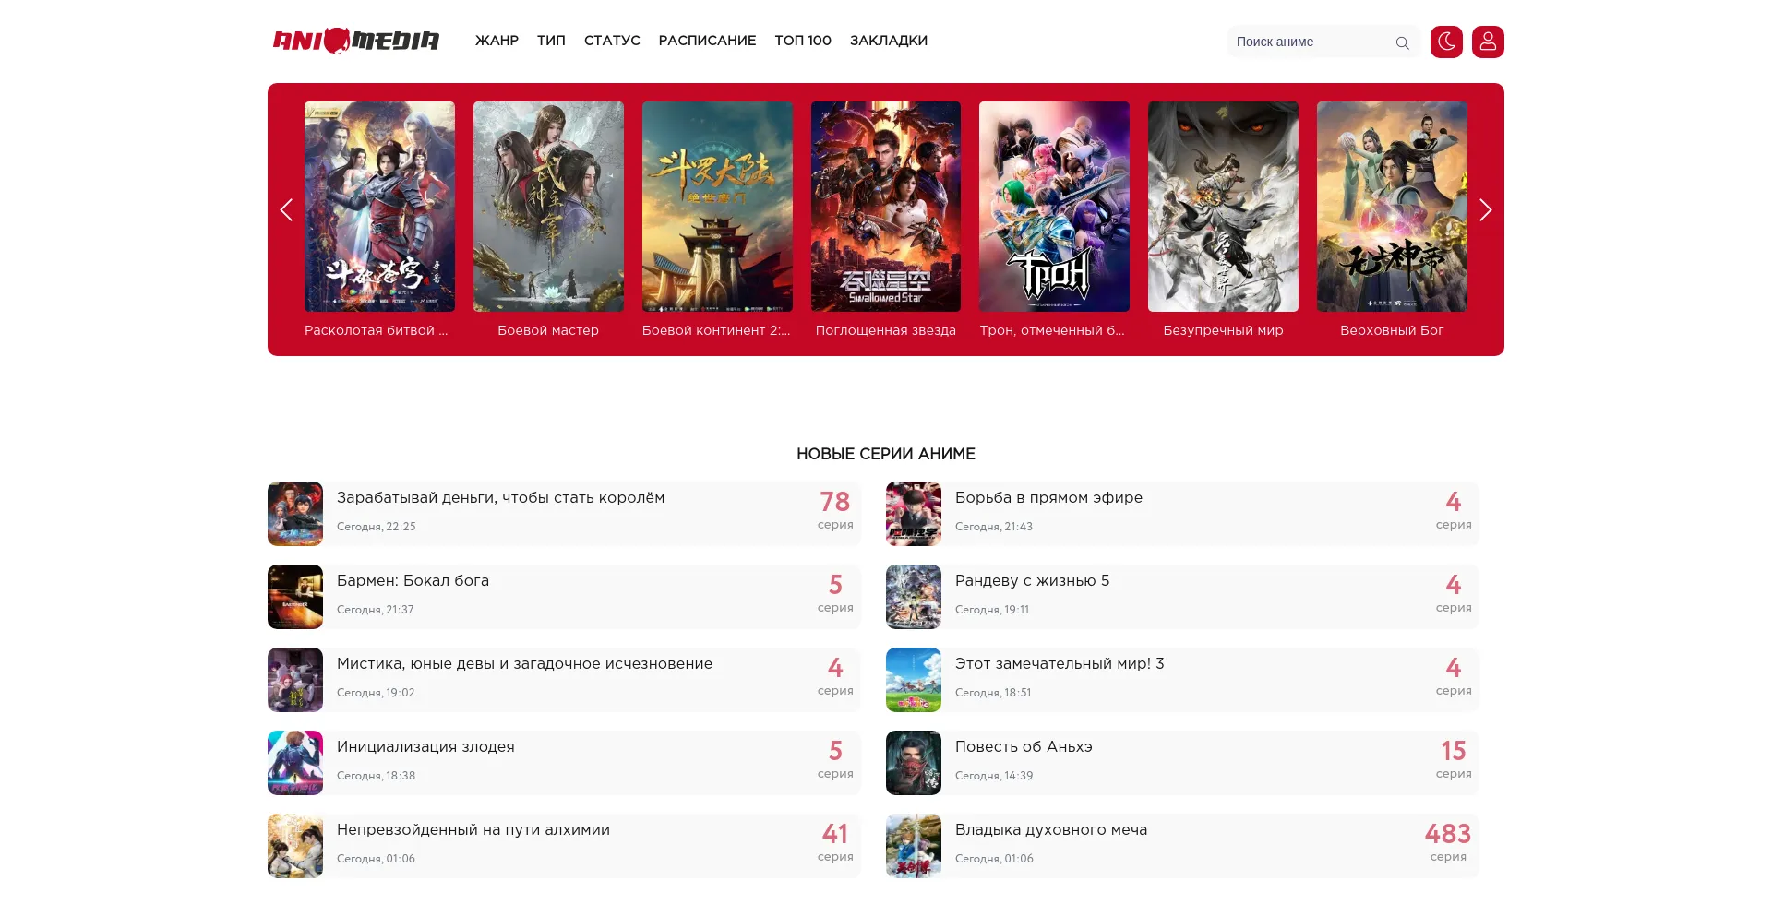Screen dimensions: 1772x916
Task: Open Боевой мастер poster
Action: point(548,207)
